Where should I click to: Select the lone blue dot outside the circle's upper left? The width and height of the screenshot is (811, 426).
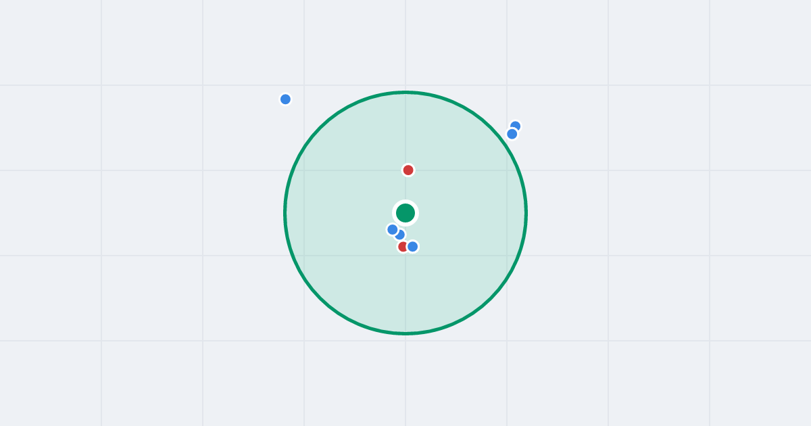285,99
